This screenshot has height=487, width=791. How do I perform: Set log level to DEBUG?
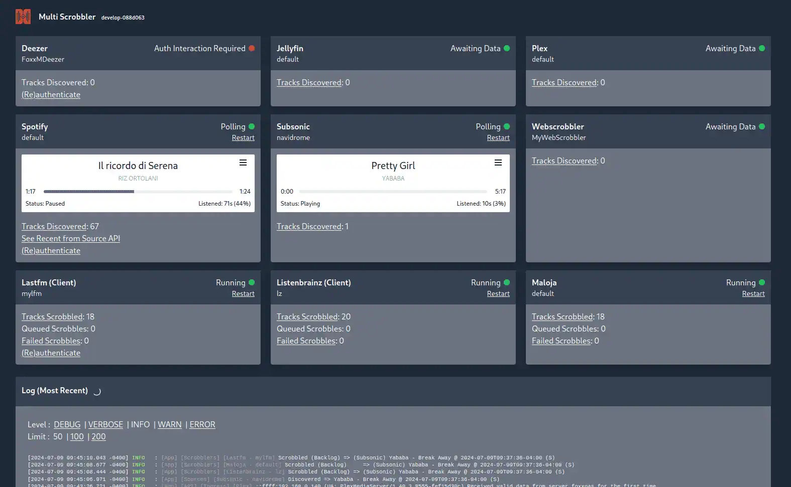67,424
